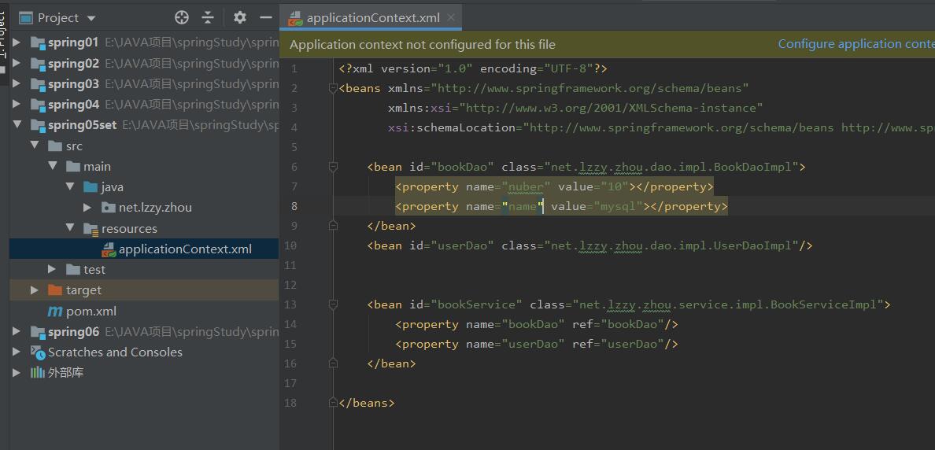Click the pom.xml Maven file icon
This screenshot has width=935, height=450.
pyautogui.click(x=55, y=312)
